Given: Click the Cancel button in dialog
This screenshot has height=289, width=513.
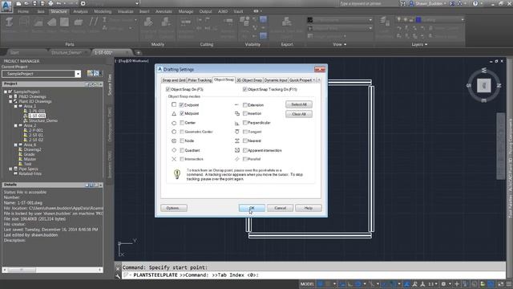Looking at the screenshot, I should (x=280, y=208).
